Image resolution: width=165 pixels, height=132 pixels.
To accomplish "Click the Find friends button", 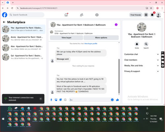I will point(136,15).
